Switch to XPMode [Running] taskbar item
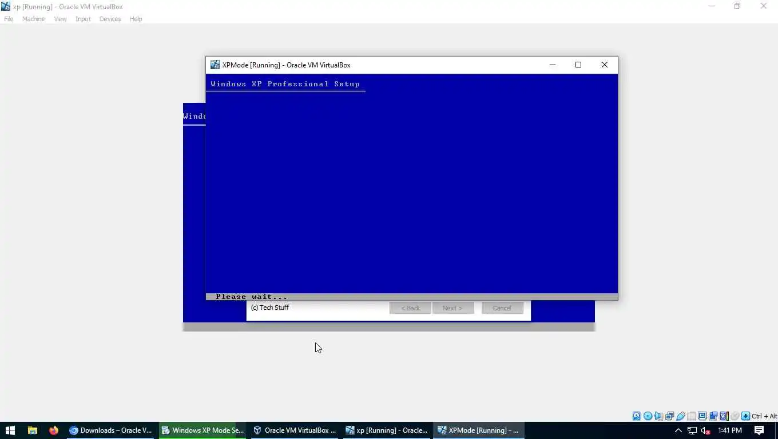This screenshot has width=778, height=439. pyautogui.click(x=479, y=430)
